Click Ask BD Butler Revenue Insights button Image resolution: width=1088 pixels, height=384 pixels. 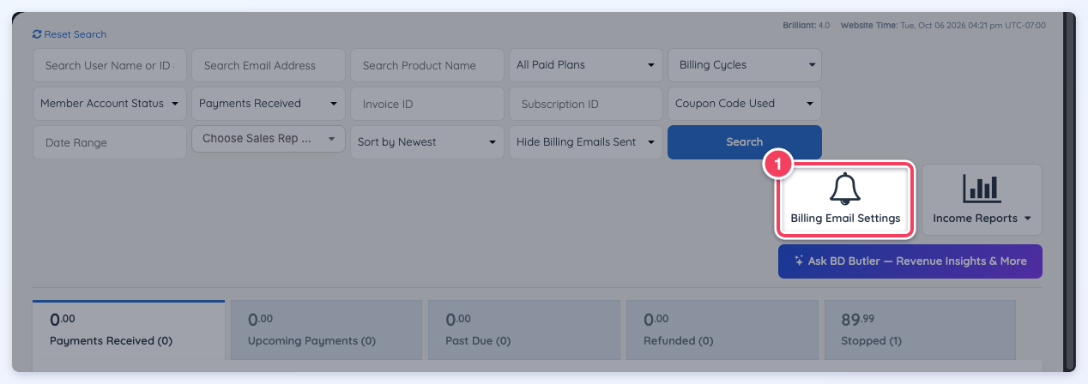910,261
